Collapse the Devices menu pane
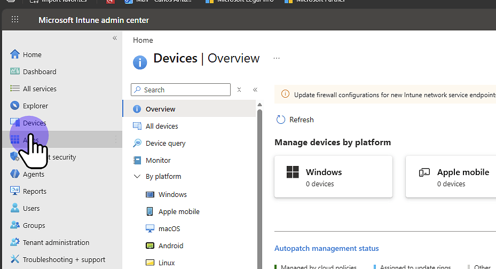The image size is (496, 269). pyautogui.click(x=255, y=90)
